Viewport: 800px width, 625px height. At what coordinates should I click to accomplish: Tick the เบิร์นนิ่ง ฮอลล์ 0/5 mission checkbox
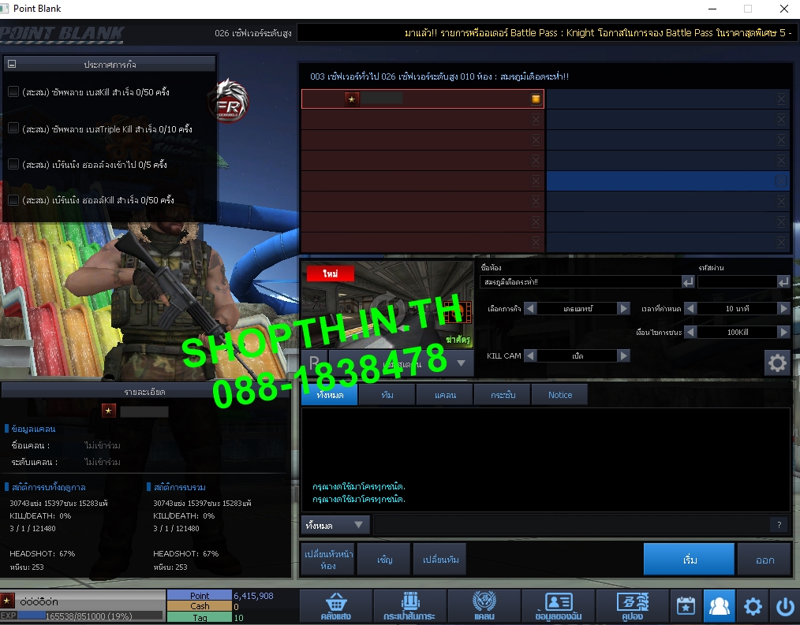point(13,164)
